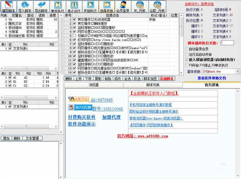
Task: Click the 当前运行:百度点击 red label
Action: pyautogui.click(x=199, y=4)
